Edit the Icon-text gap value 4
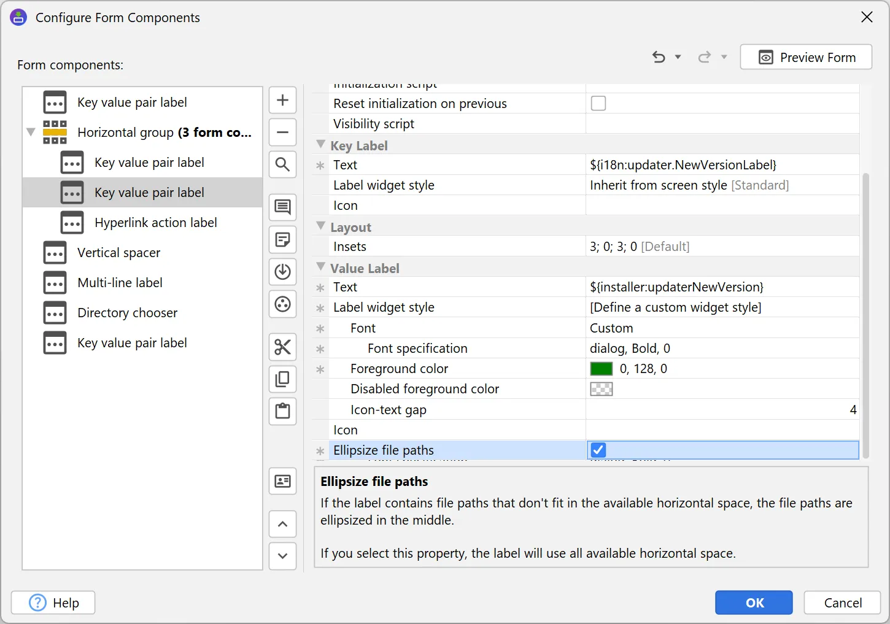 point(722,410)
